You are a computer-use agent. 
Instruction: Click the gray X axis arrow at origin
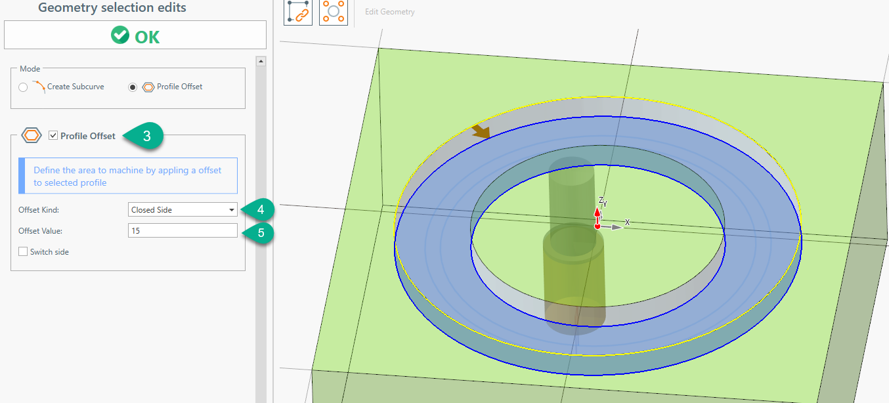point(613,227)
